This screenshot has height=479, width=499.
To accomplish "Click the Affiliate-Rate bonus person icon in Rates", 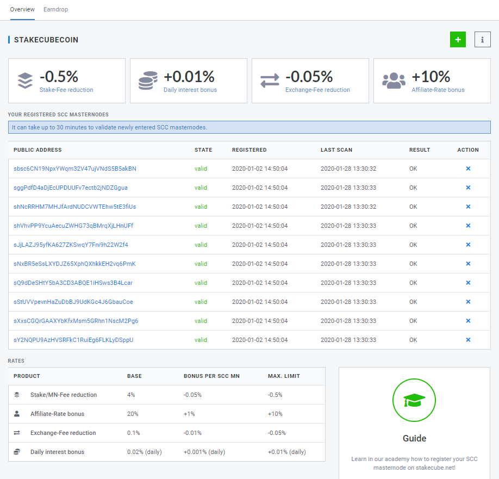I will [17, 414].
